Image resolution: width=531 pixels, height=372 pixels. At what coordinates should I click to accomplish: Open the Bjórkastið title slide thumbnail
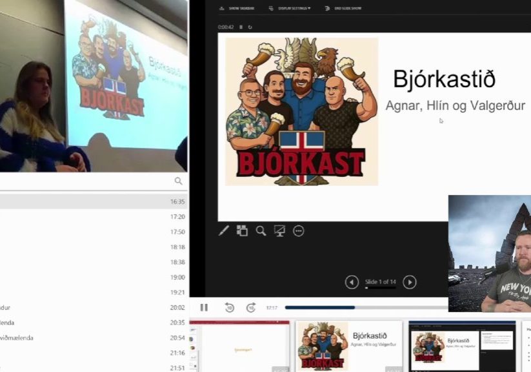pyautogui.click(x=349, y=346)
